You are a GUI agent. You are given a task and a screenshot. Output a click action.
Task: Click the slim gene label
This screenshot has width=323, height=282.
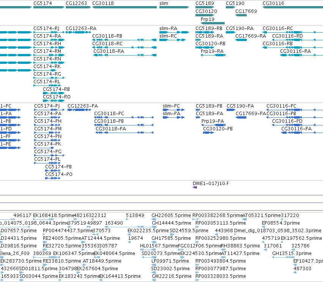tap(164, 3)
